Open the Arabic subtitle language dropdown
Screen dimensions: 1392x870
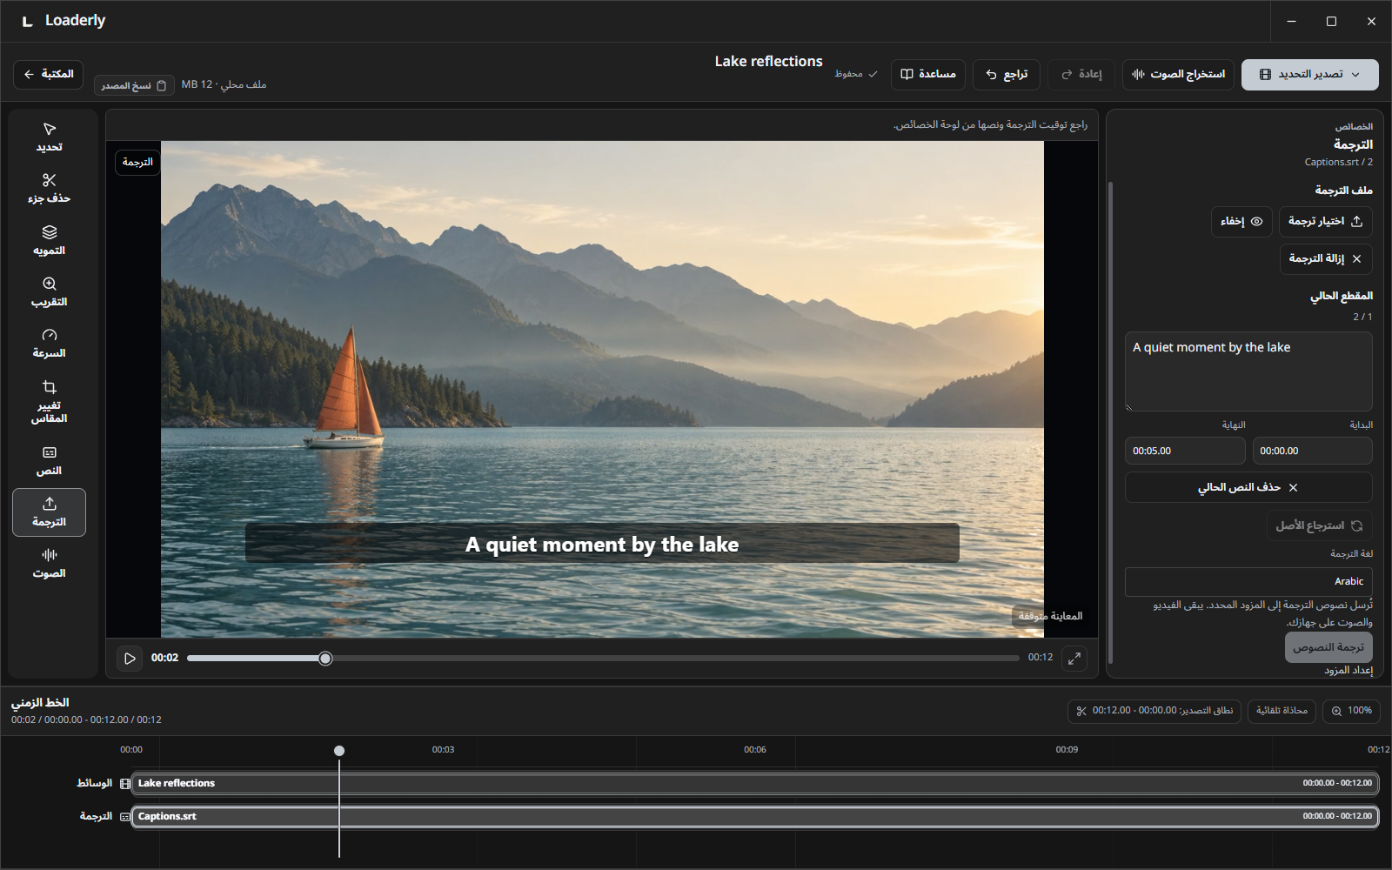1248,581
